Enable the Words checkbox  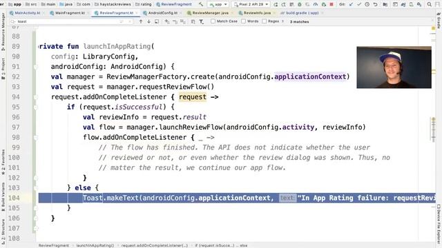click(x=243, y=21)
